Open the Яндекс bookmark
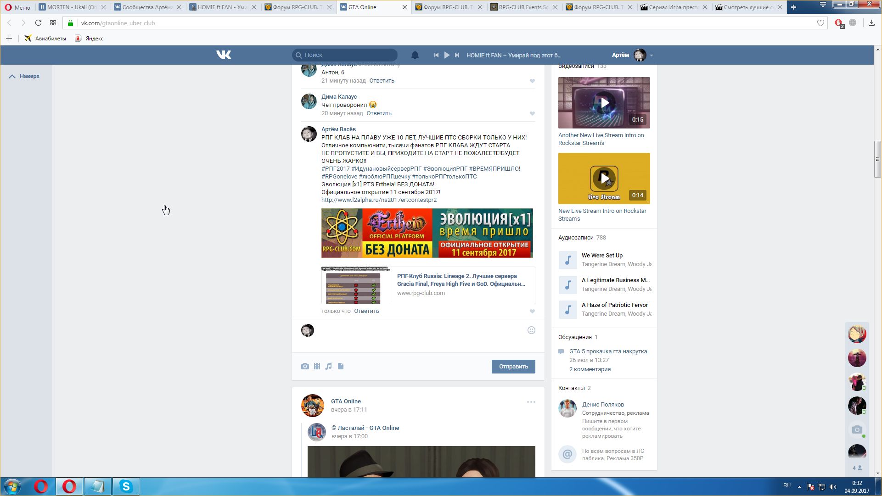 [x=89, y=39]
